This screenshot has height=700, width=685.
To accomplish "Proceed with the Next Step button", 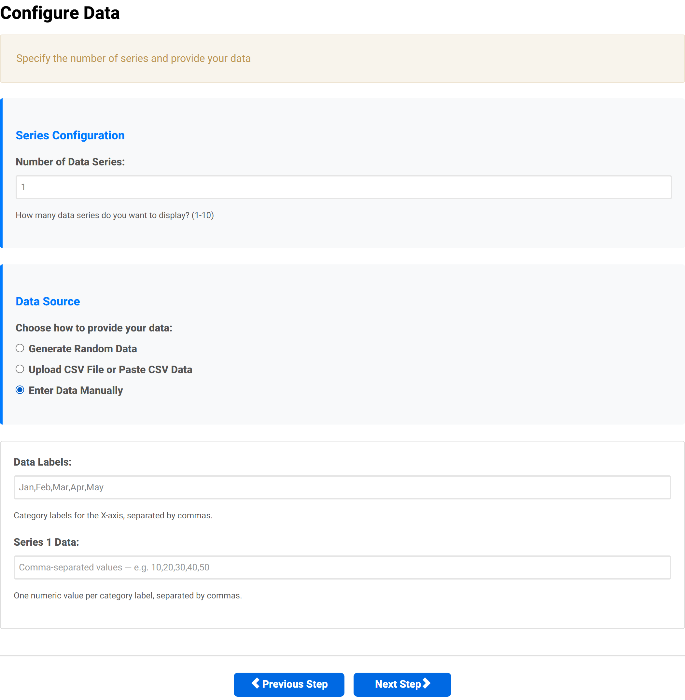I will pos(402,684).
